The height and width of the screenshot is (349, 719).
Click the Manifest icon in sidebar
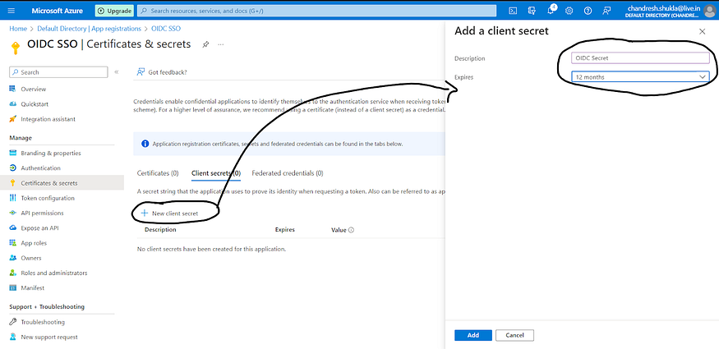(x=12, y=288)
